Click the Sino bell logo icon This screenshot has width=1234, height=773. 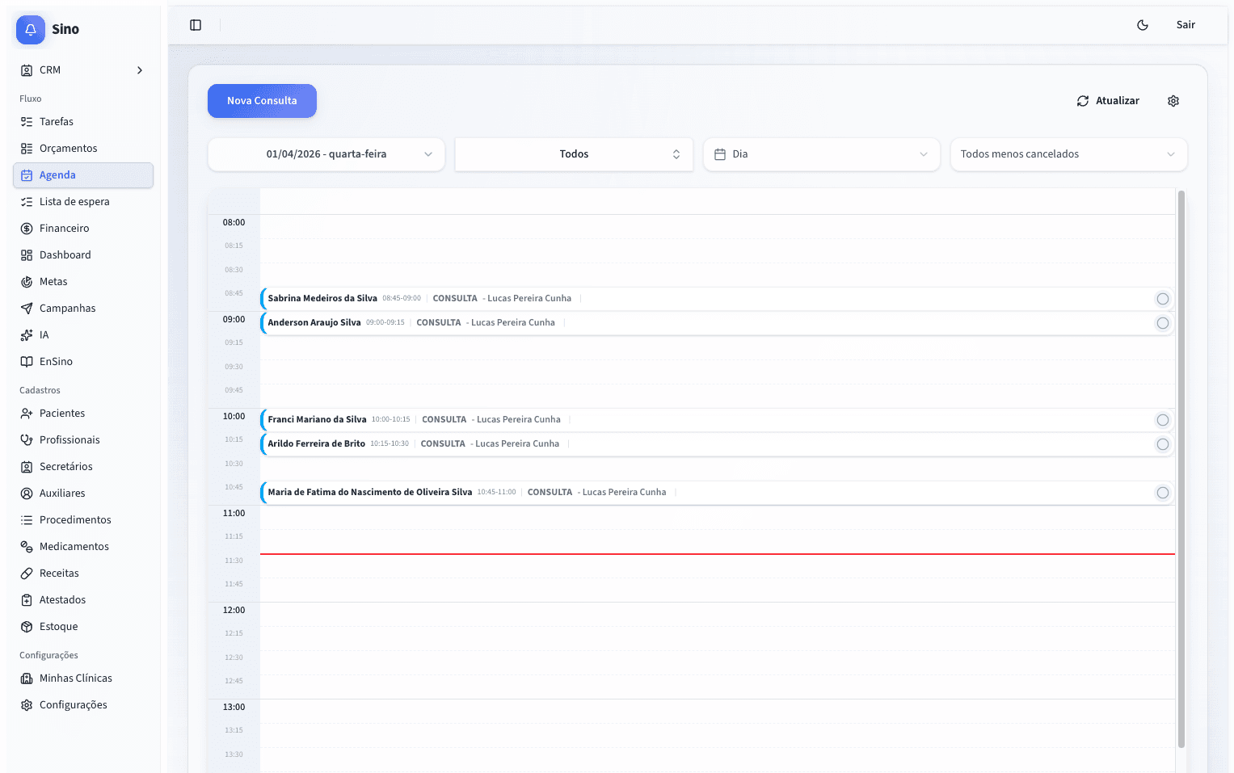tap(31, 30)
